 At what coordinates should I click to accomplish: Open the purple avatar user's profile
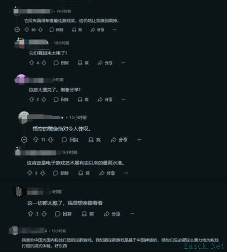pos(20,79)
